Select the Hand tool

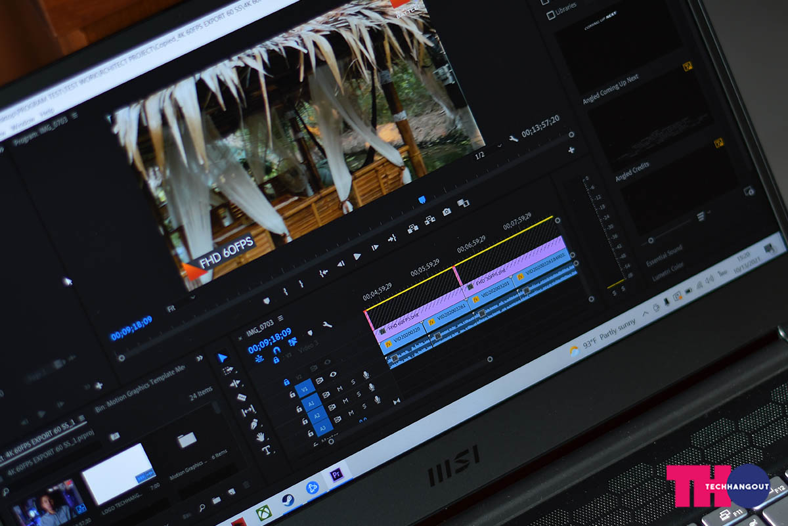tap(261, 437)
